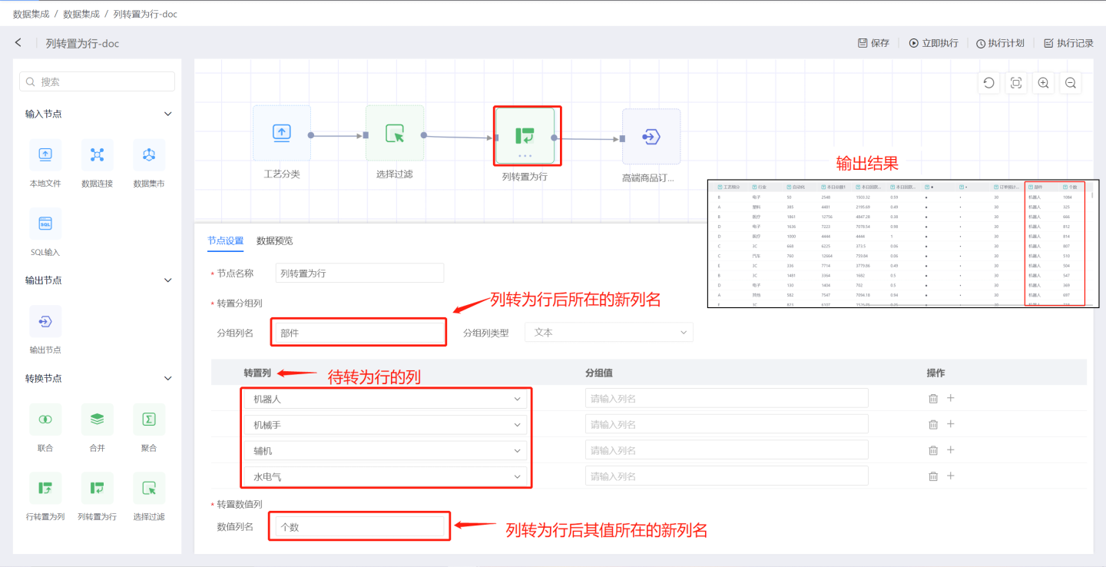Select the 数据连接 node icon
Viewport: 1106px width, 567px height.
[97, 155]
